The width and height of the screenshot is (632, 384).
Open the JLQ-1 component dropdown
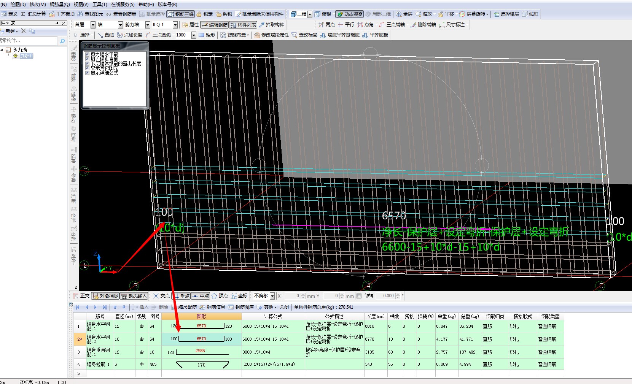point(175,25)
